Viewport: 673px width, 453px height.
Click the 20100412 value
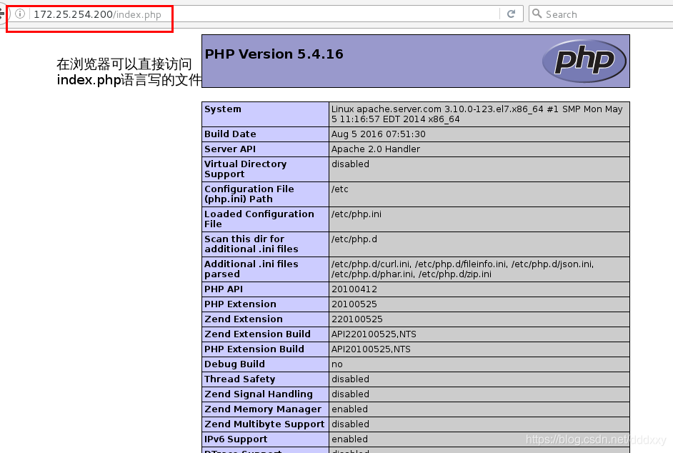tap(354, 289)
